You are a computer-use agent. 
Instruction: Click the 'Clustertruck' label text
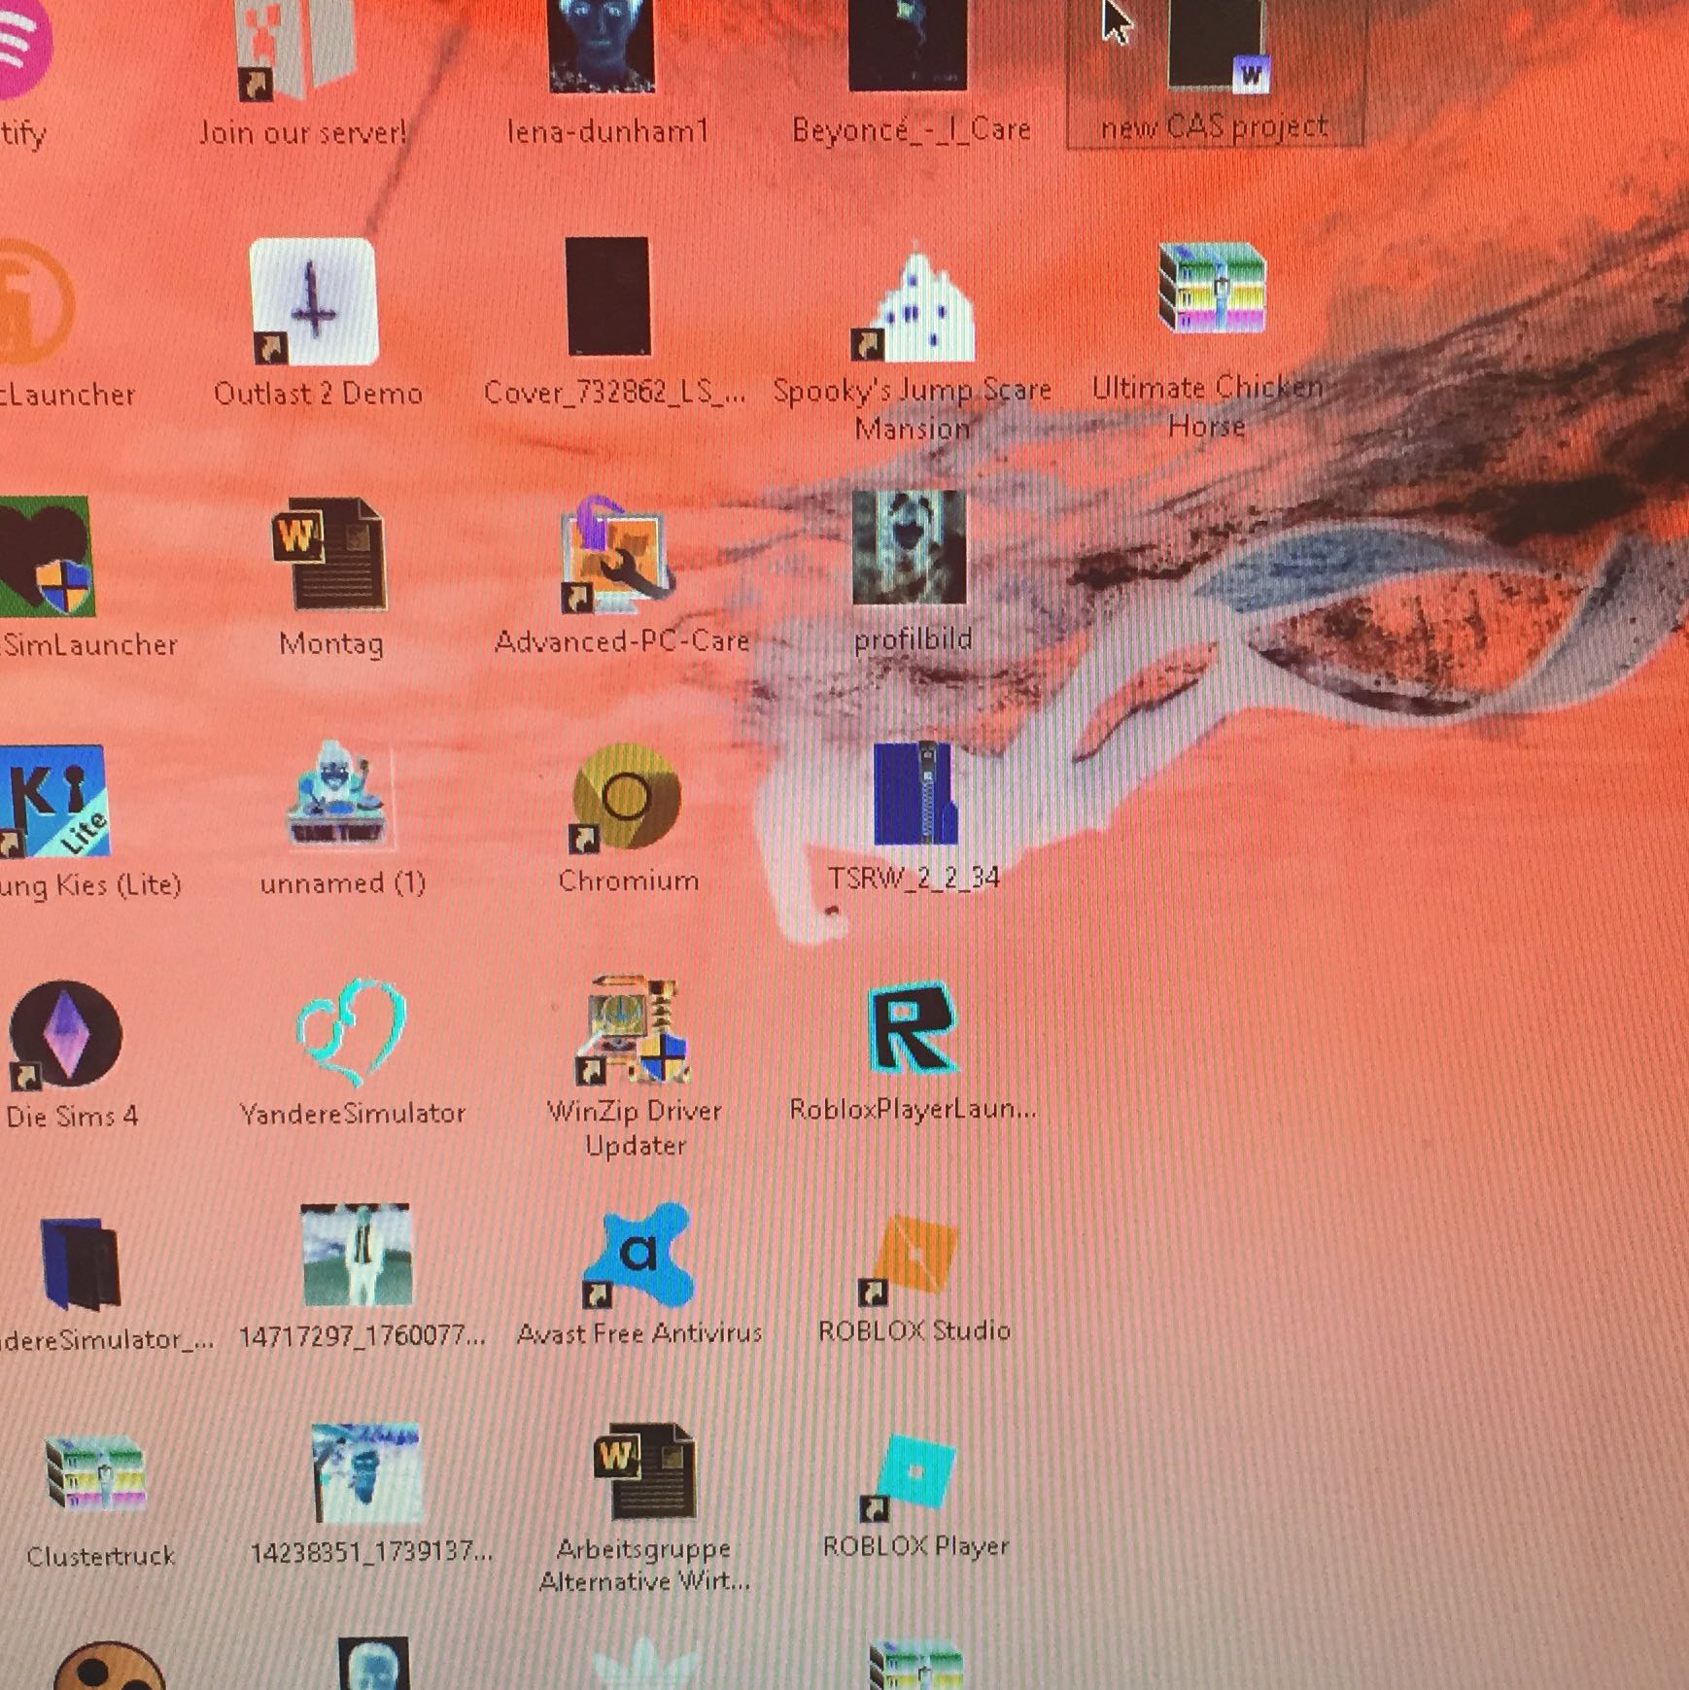pos(101,1557)
